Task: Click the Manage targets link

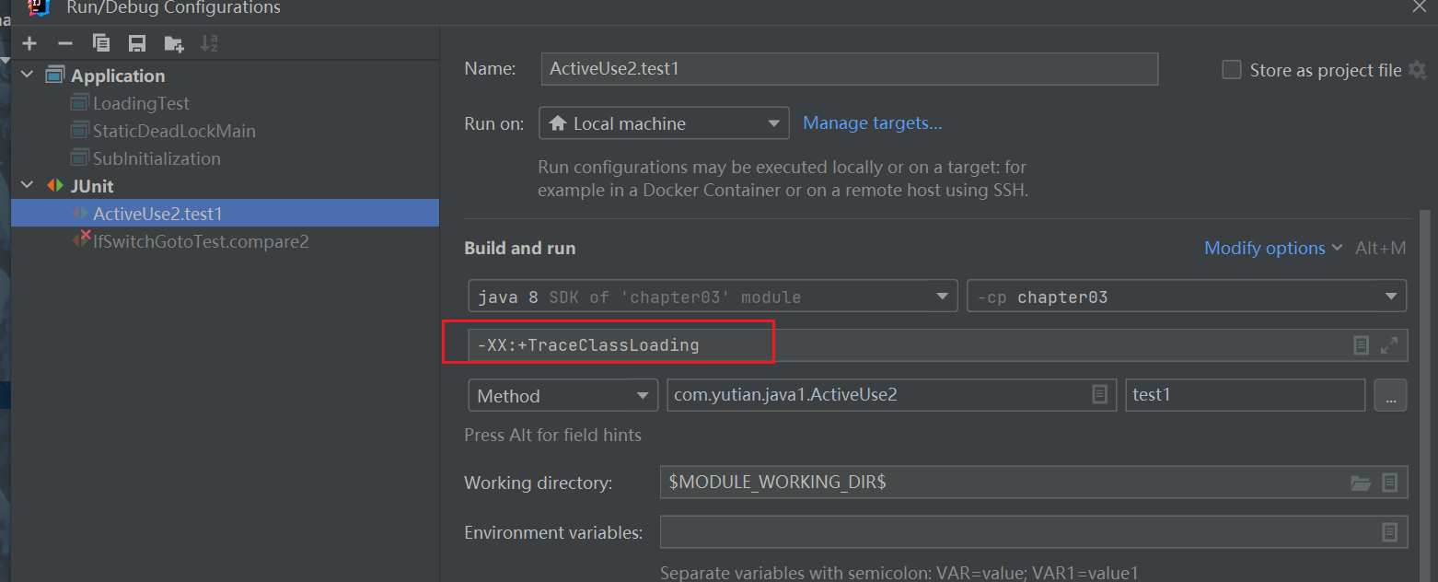Action: coord(872,123)
